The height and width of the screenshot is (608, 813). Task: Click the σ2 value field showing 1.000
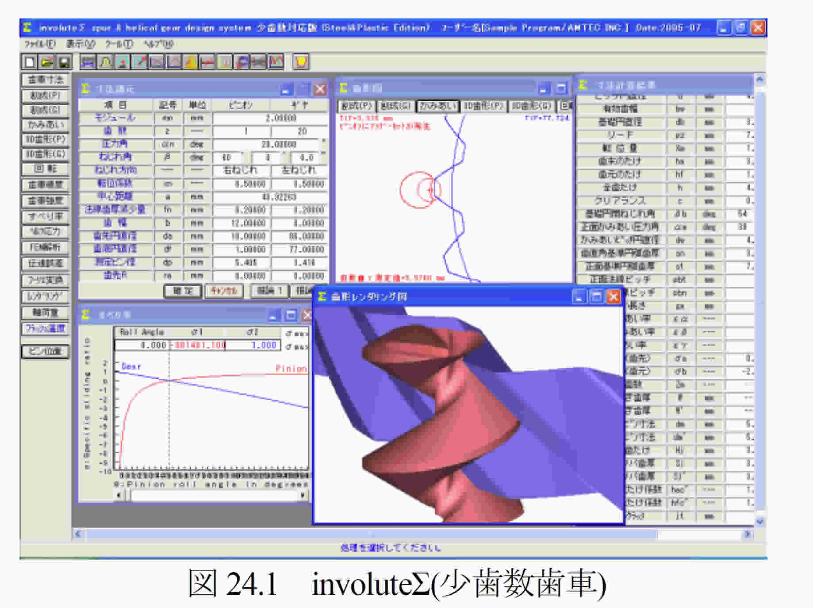[253, 345]
